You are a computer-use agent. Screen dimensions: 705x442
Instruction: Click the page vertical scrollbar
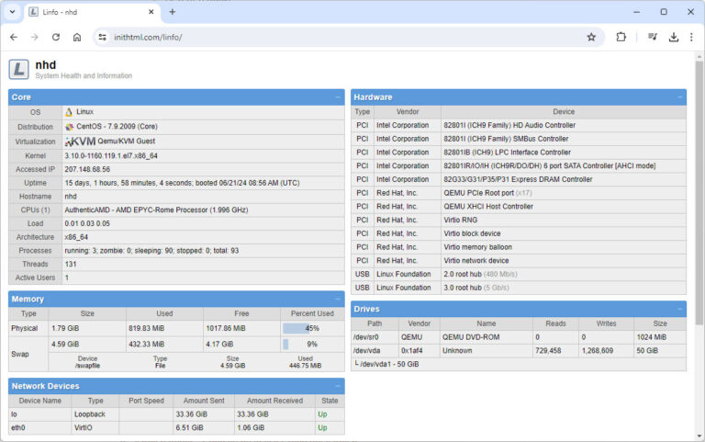[x=699, y=193]
